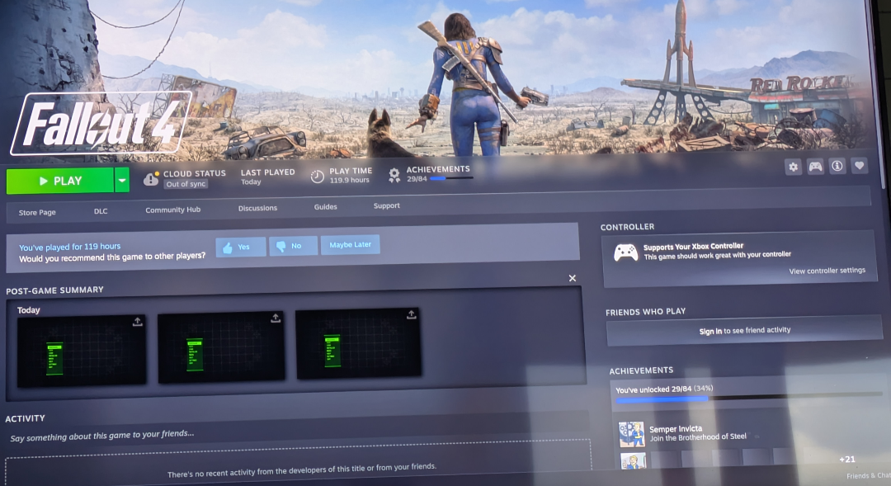Show game info icon
The width and height of the screenshot is (891, 486).
tap(837, 165)
